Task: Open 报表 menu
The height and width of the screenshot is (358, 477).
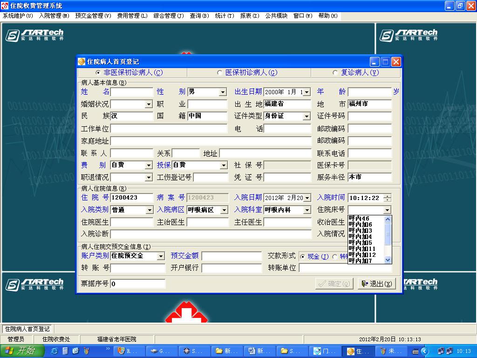Action: pos(250,16)
